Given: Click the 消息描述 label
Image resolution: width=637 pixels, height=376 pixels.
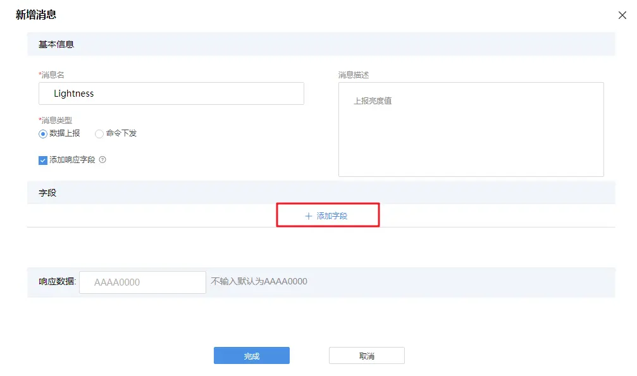Looking at the screenshot, I should pyautogui.click(x=354, y=75).
